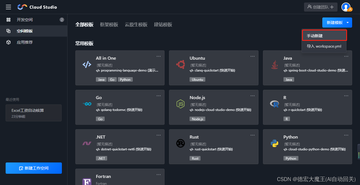The width and height of the screenshot is (360, 185).
Task: Choose 导入 workspace.yml menu option
Action: 324,46
